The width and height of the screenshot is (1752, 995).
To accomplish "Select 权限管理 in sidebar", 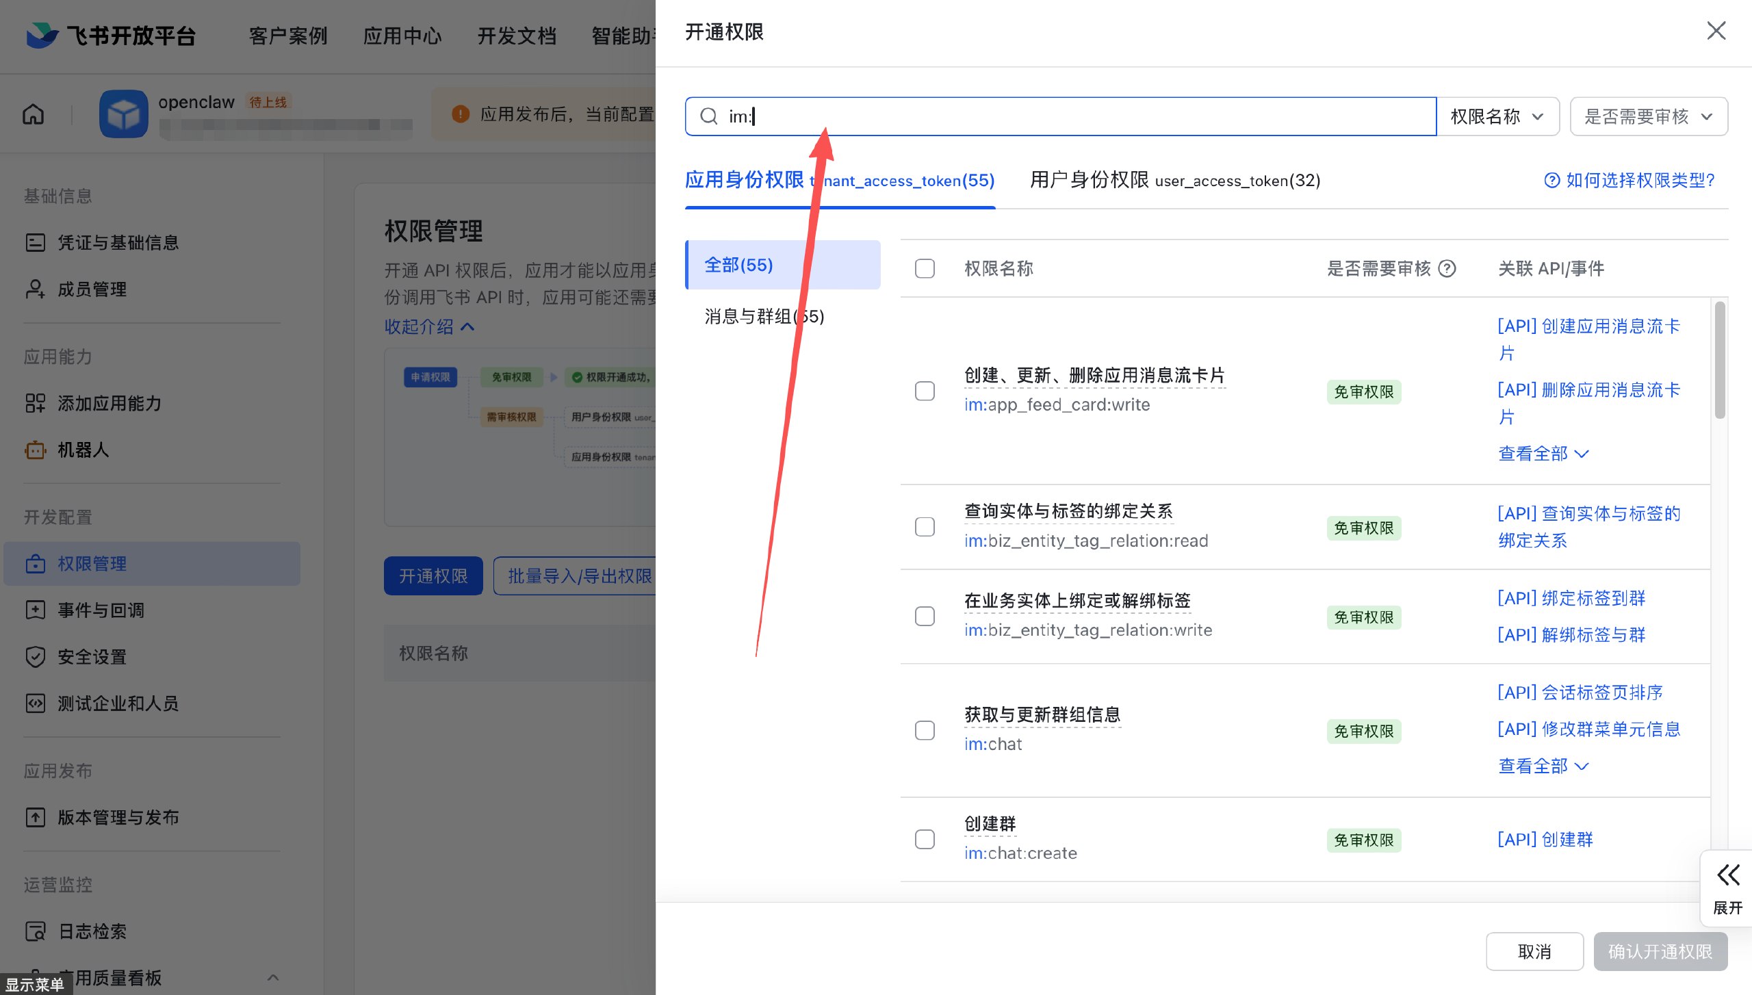I will (x=152, y=564).
